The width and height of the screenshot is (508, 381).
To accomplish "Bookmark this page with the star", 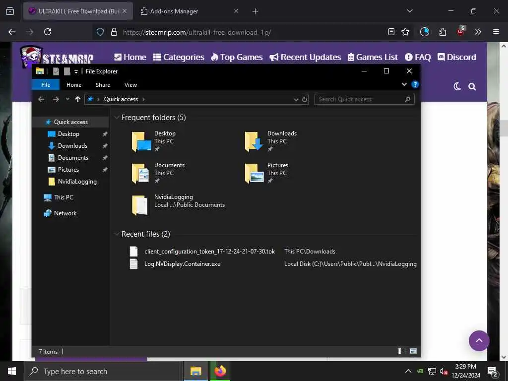I will (405, 32).
